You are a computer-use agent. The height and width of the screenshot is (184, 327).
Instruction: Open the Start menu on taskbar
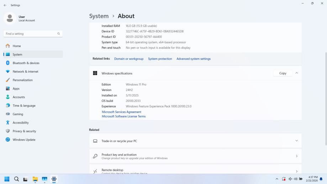pos(7,179)
